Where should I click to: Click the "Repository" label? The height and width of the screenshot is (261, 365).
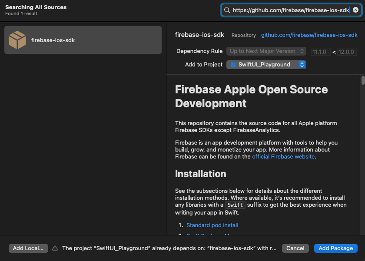pyautogui.click(x=243, y=35)
